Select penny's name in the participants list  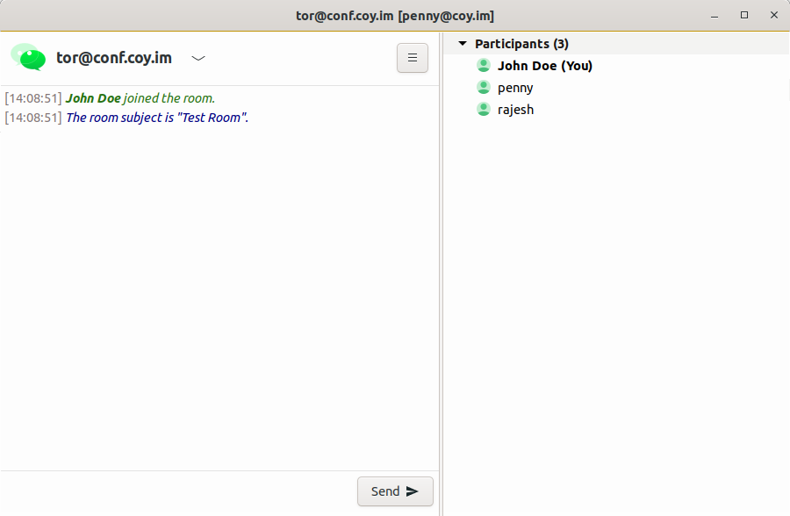(515, 88)
